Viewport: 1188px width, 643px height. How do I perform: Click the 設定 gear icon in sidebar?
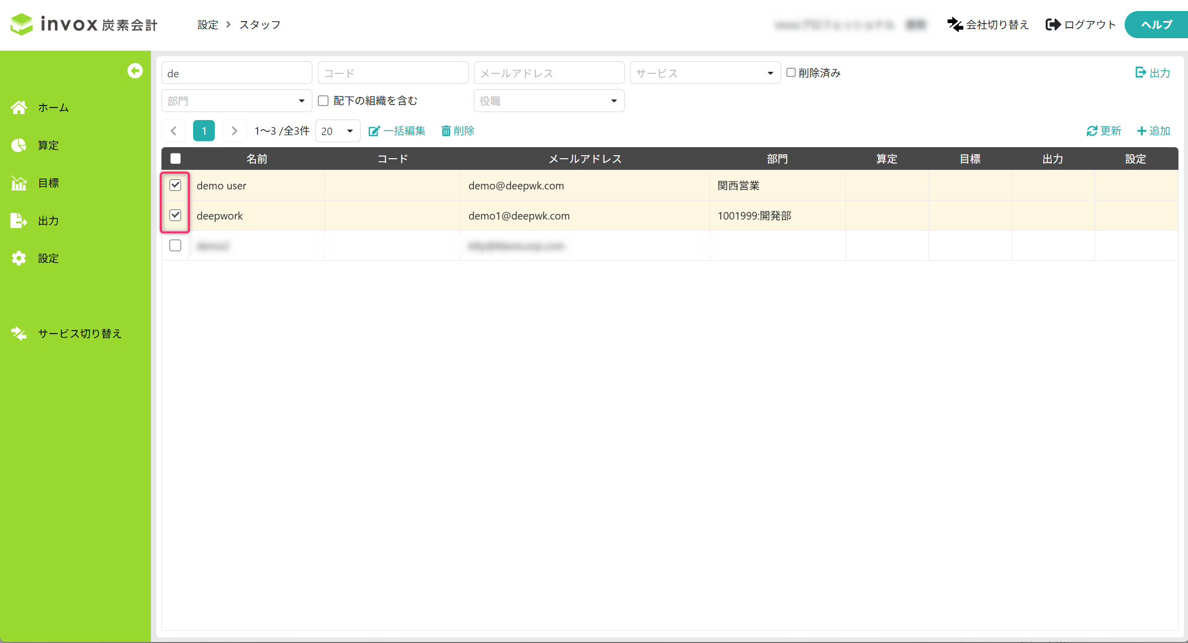(19, 258)
